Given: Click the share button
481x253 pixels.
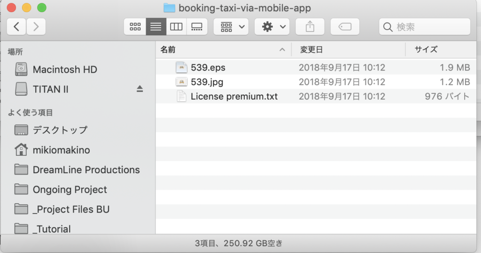Looking at the screenshot, I should tap(310, 27).
